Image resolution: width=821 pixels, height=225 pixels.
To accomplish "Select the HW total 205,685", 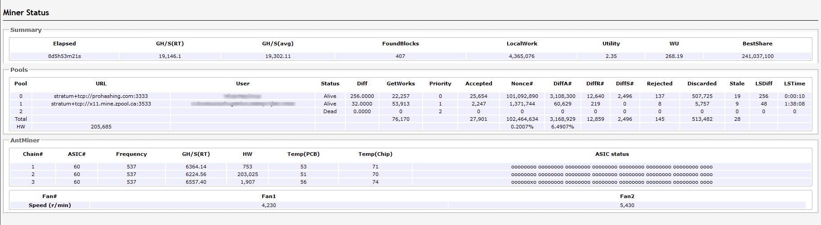I will [x=101, y=127].
